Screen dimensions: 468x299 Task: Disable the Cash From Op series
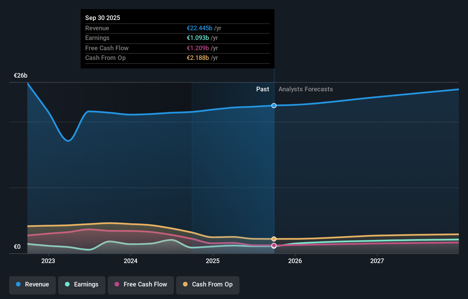[207, 284]
